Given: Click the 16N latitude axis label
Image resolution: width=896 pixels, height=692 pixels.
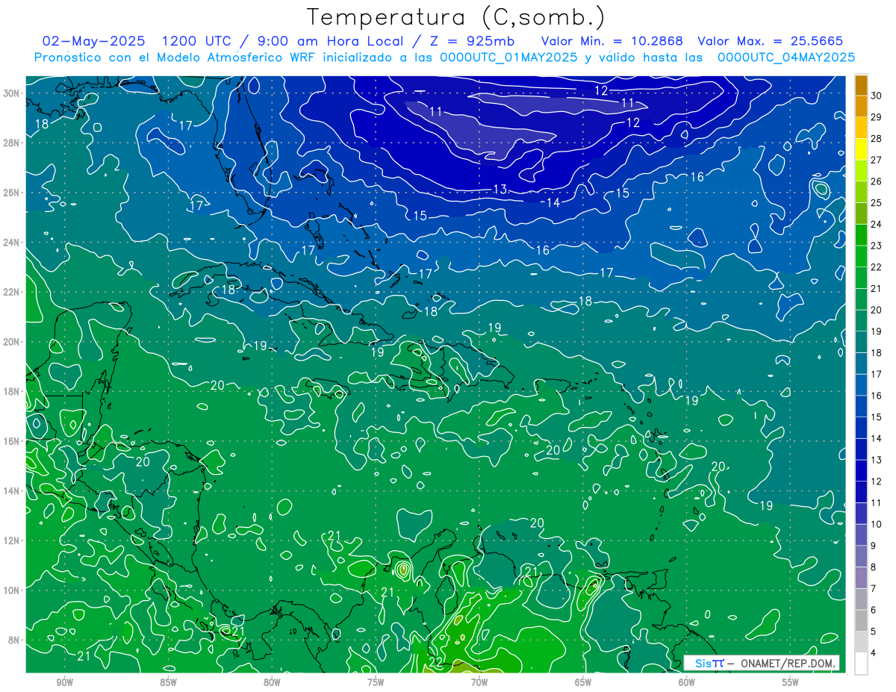Looking at the screenshot, I should 11,441.
